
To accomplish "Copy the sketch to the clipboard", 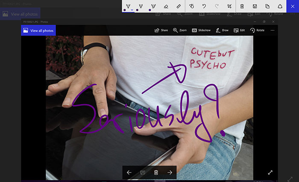I will pos(267,6).
